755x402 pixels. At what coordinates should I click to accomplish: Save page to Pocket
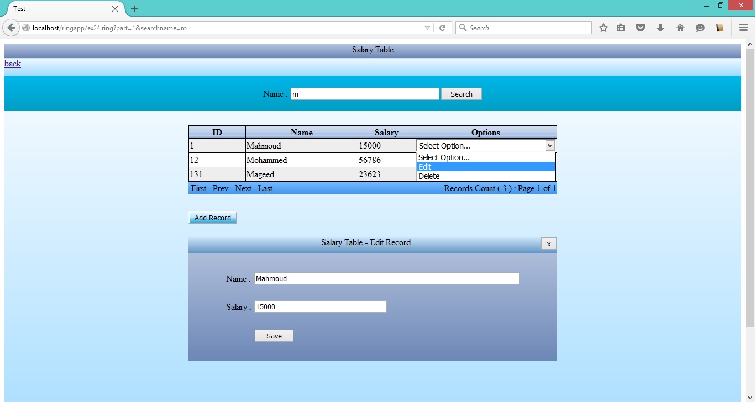[x=641, y=27]
